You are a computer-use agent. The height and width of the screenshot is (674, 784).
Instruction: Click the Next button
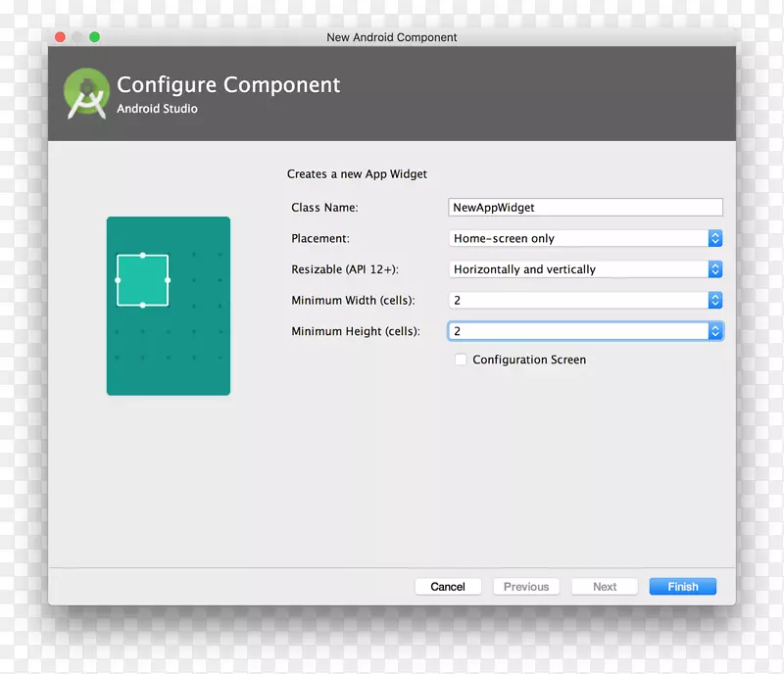point(605,587)
